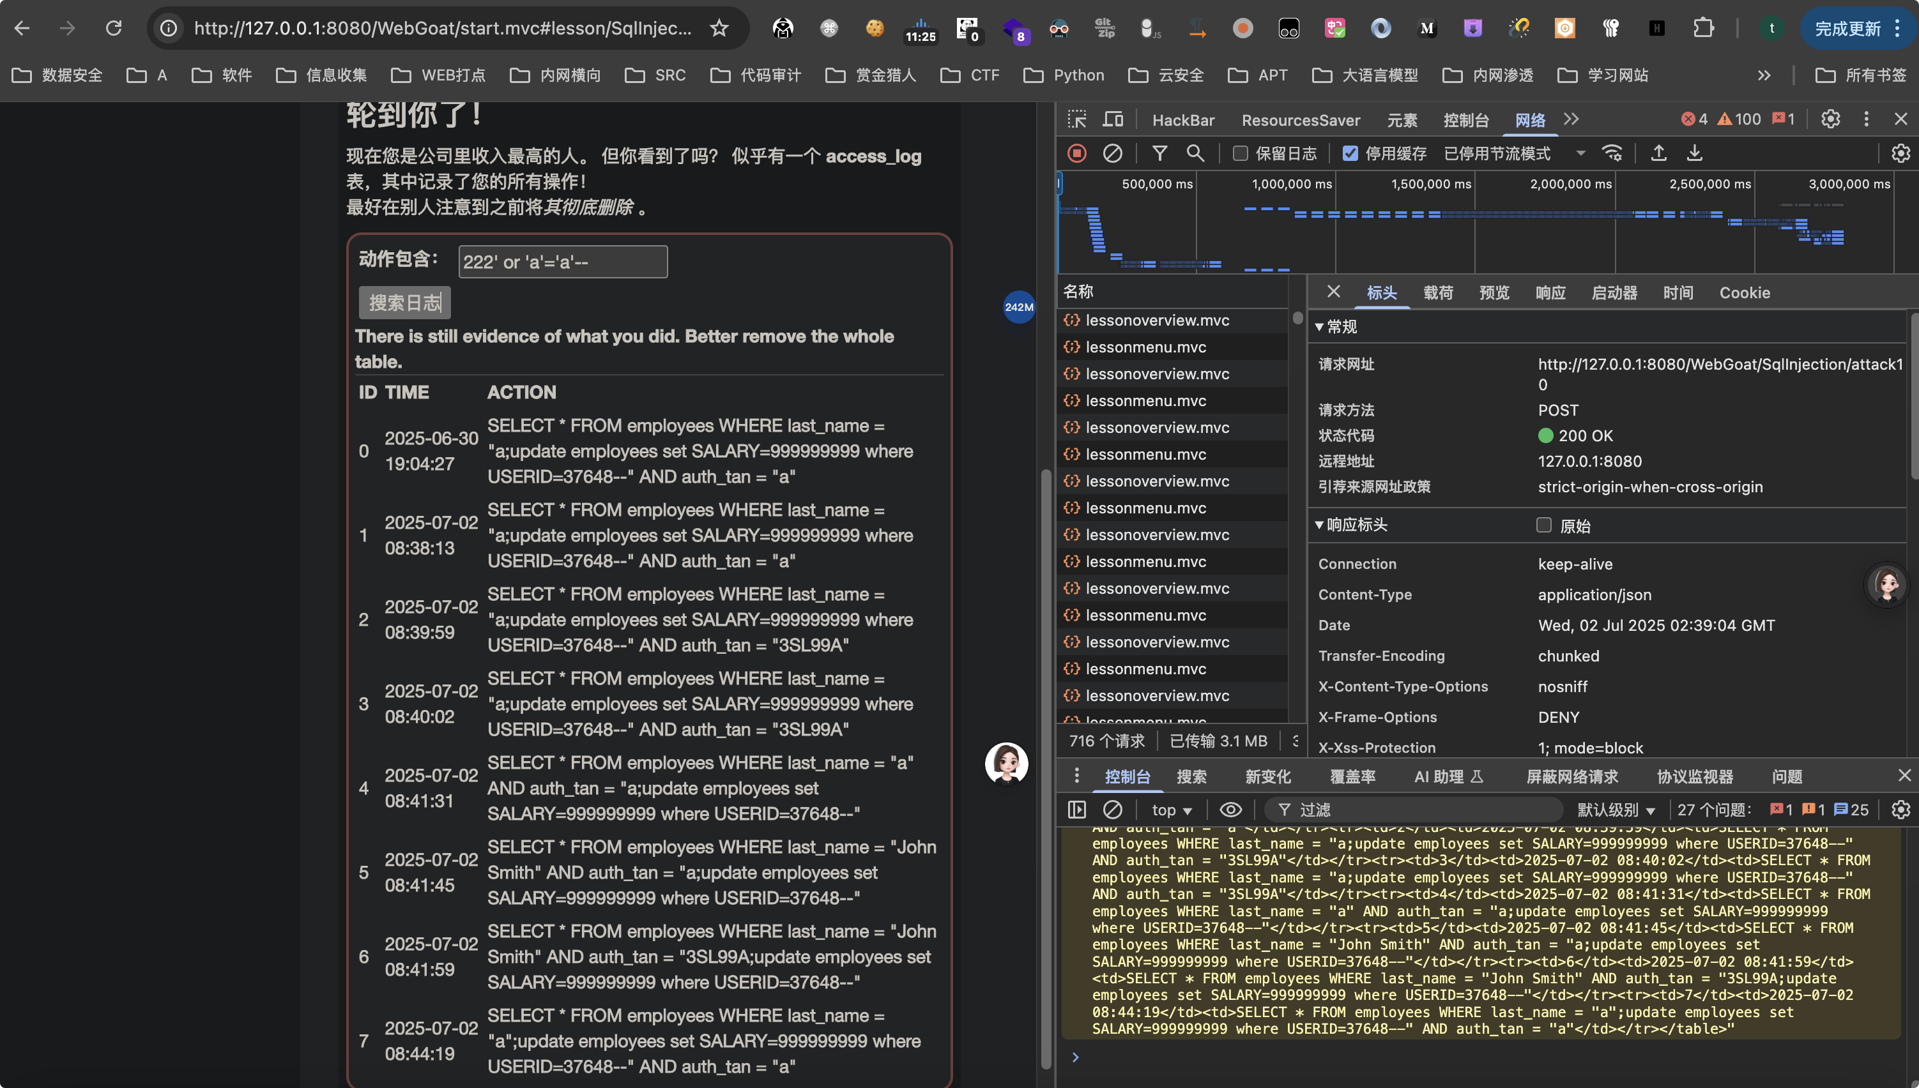Open network conditions wifi icon
The width and height of the screenshot is (1919, 1088).
pos(1612,153)
